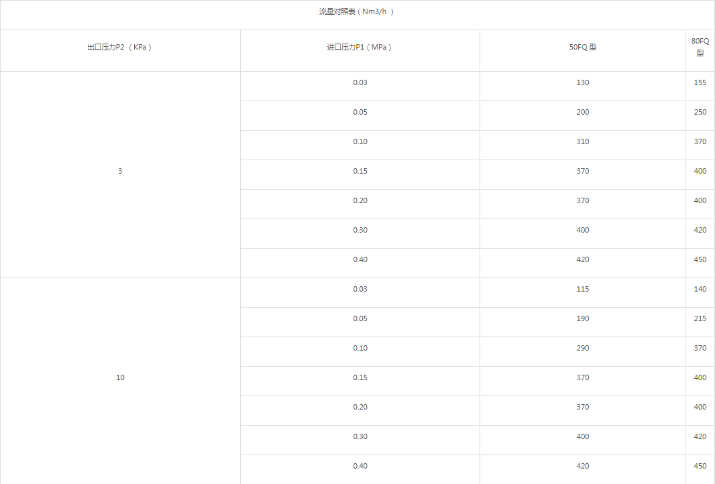Select the 50FQ flow value 200

(582, 112)
